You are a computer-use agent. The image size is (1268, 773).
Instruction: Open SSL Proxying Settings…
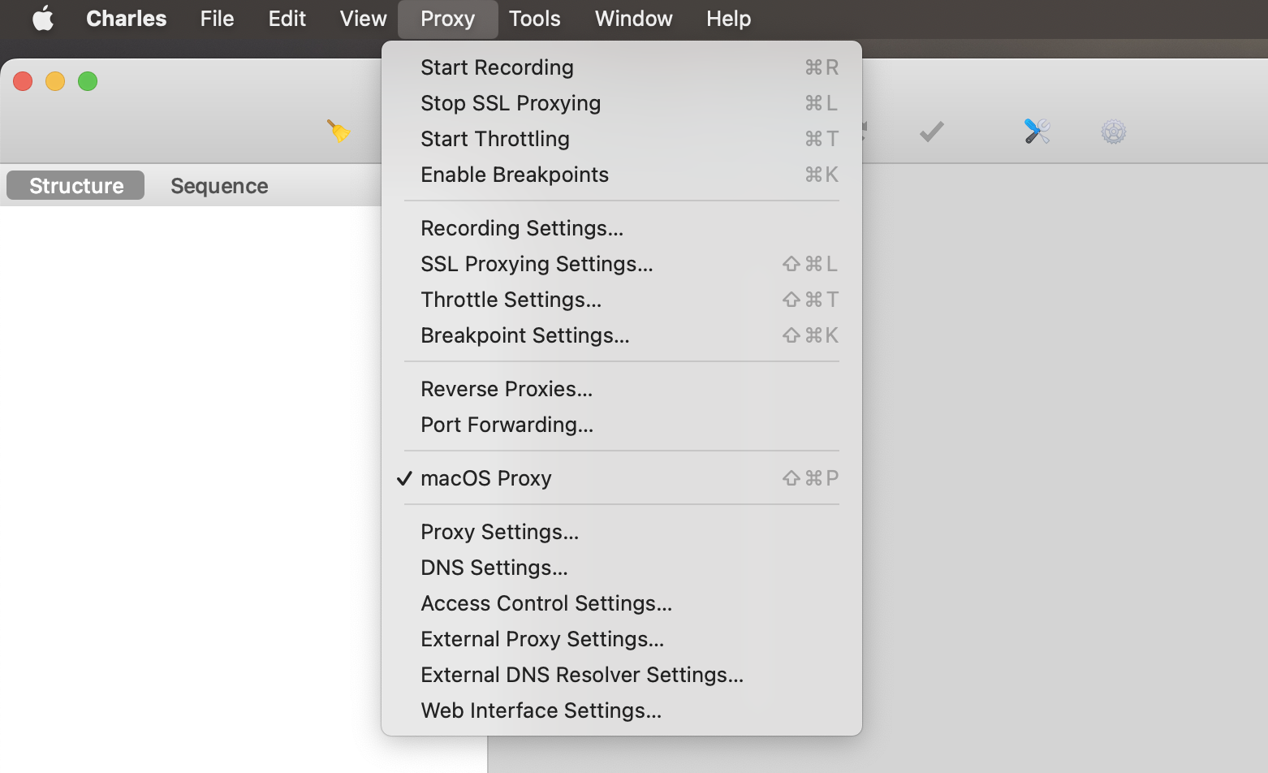click(x=622, y=264)
